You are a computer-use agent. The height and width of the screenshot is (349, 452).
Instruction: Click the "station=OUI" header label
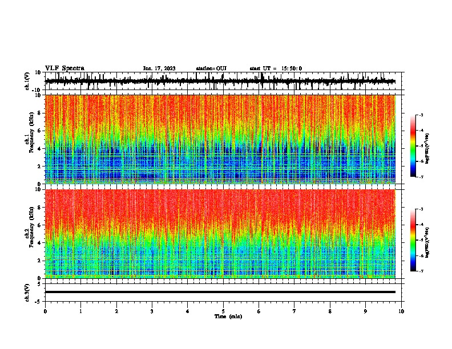(x=211, y=68)
